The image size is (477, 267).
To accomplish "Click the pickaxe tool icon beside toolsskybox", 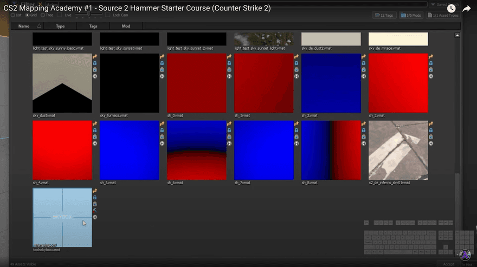I will (95, 210).
